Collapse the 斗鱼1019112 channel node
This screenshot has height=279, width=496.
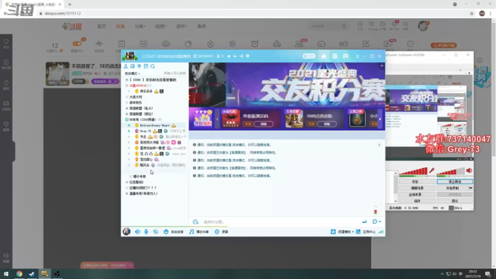127,86
